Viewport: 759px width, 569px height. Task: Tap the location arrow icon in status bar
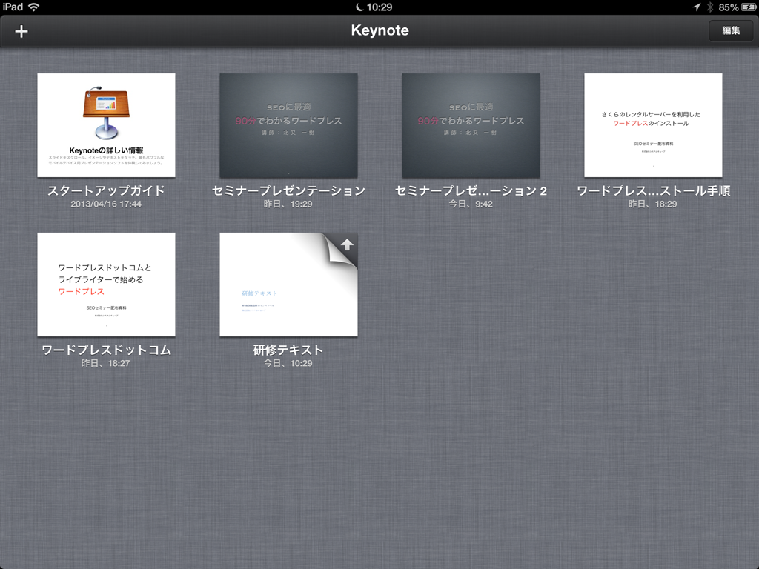click(x=697, y=7)
